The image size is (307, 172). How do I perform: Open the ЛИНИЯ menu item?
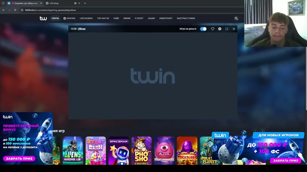click(x=127, y=18)
